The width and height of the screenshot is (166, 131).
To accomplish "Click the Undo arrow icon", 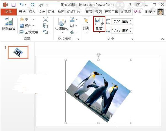I will [x=22, y=5].
